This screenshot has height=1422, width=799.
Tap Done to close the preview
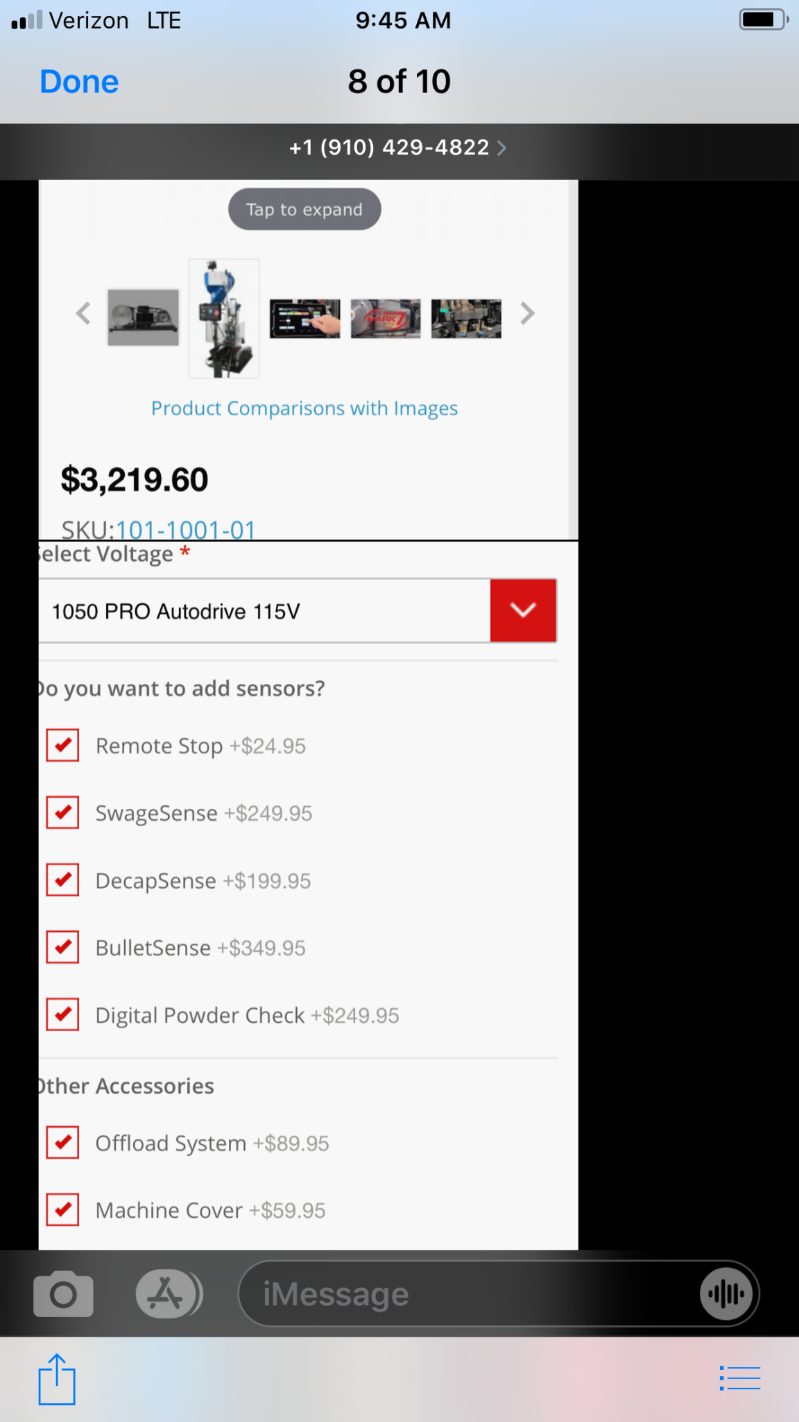(79, 82)
